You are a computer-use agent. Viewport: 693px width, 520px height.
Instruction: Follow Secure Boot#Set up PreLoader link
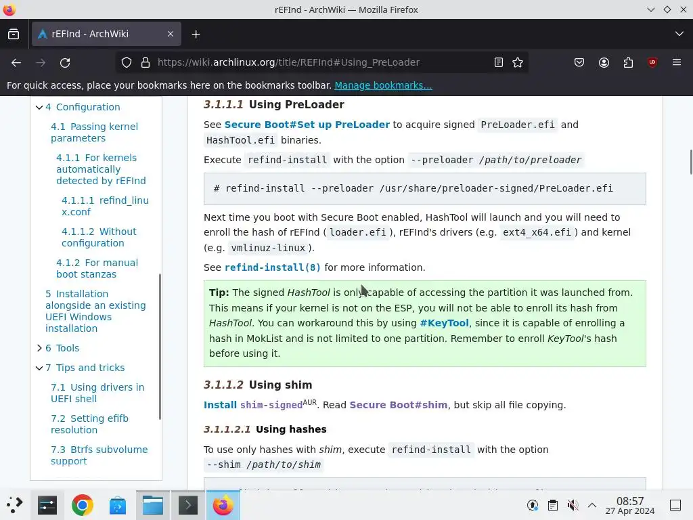[307, 125]
